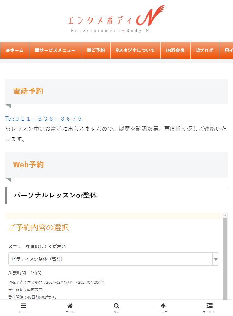Click the Web予約 heading

(28, 165)
